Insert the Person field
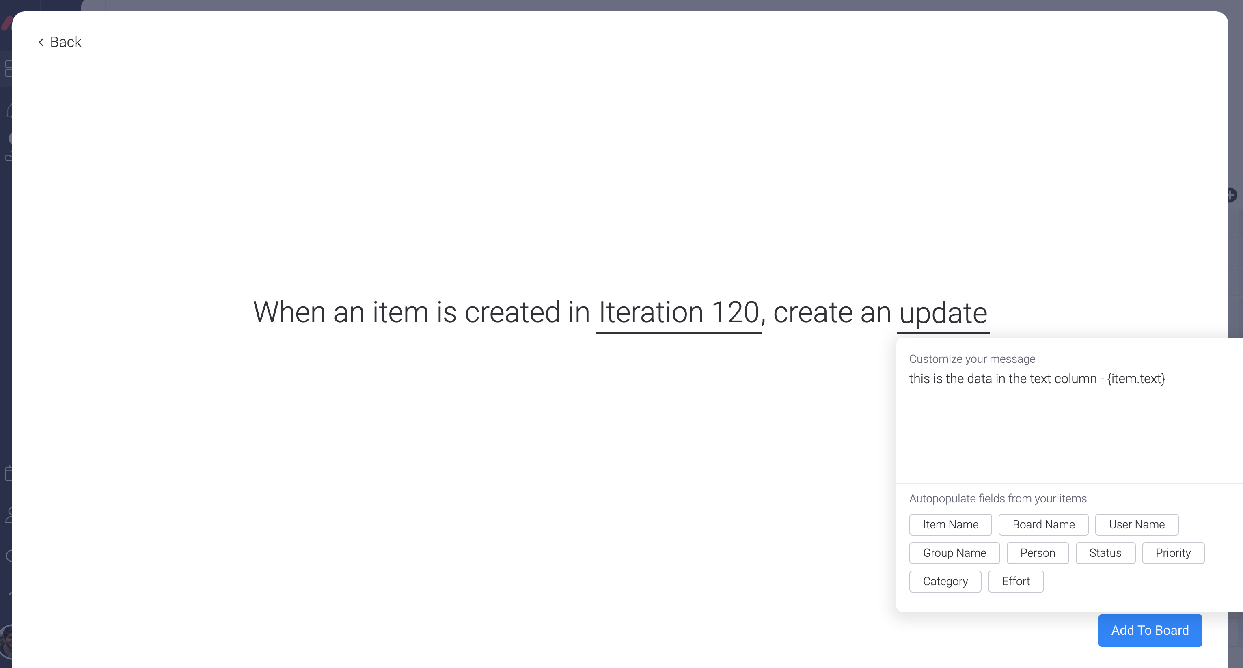This screenshot has width=1243, height=668. pos(1038,553)
